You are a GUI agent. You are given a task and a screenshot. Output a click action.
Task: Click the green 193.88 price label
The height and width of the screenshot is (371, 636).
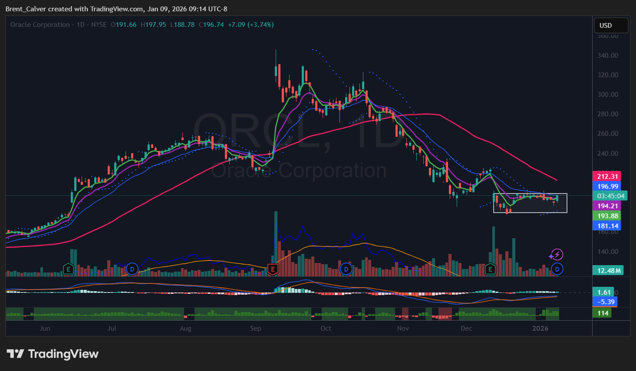(x=607, y=216)
